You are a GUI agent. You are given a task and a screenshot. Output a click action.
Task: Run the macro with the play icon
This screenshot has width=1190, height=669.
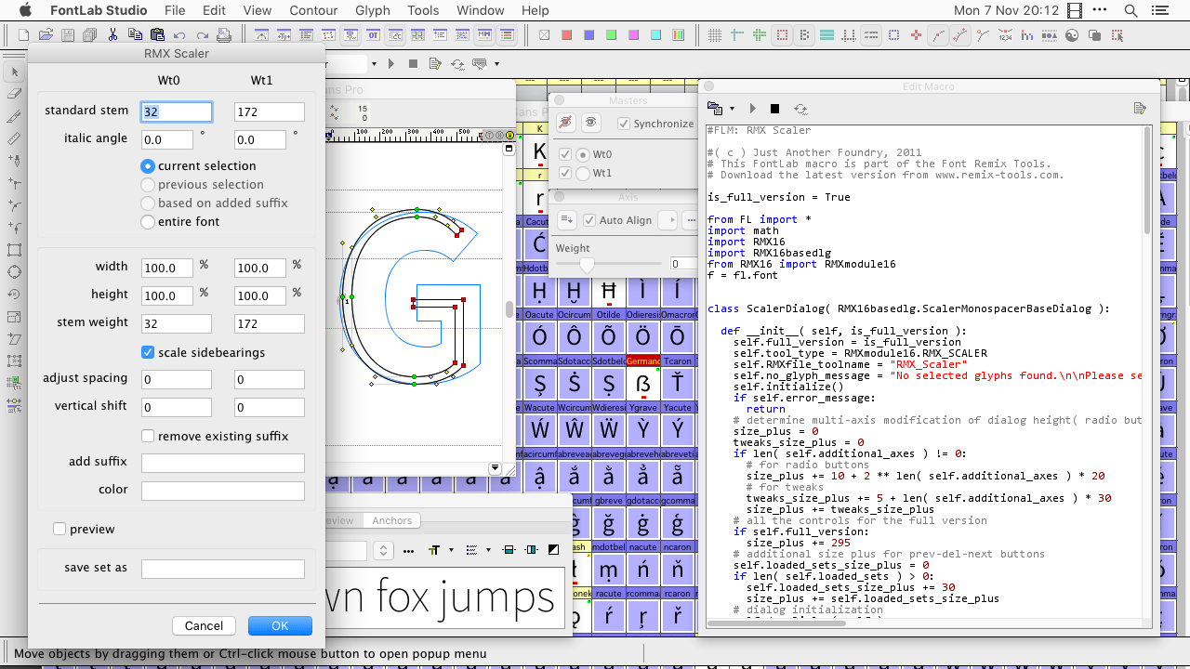click(753, 108)
